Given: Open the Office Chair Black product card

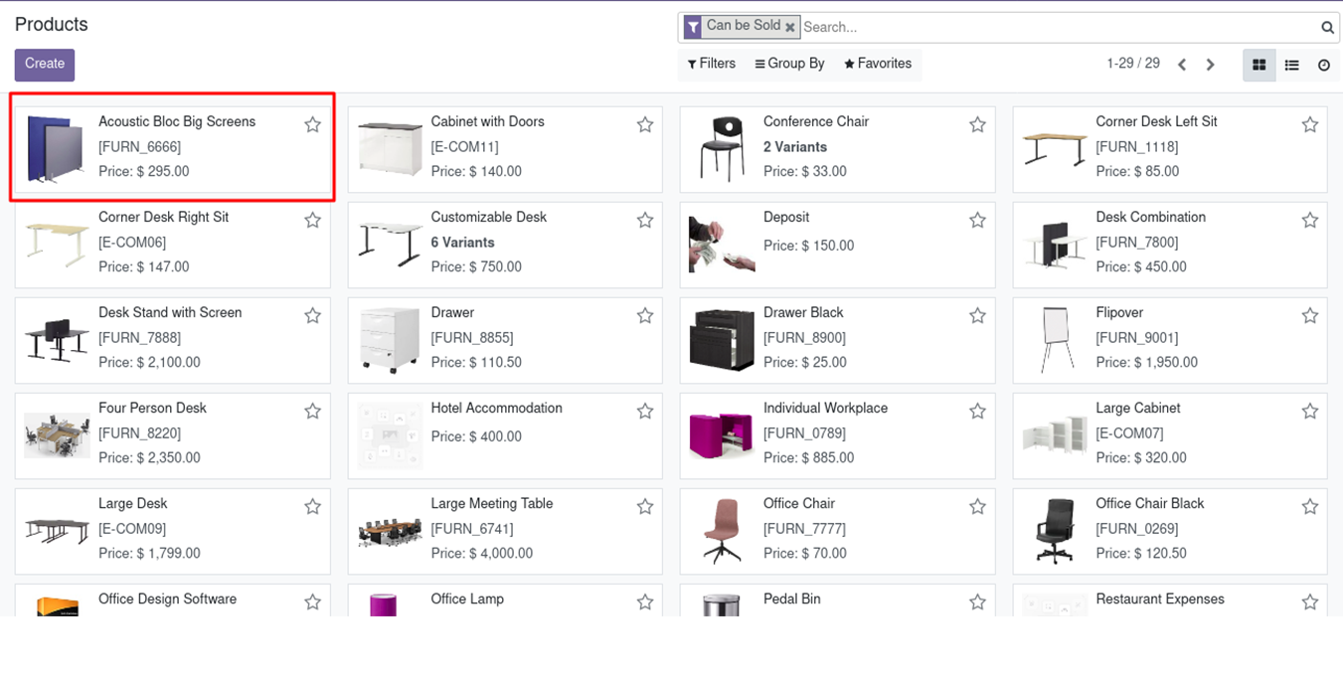Looking at the screenshot, I should [1149, 504].
